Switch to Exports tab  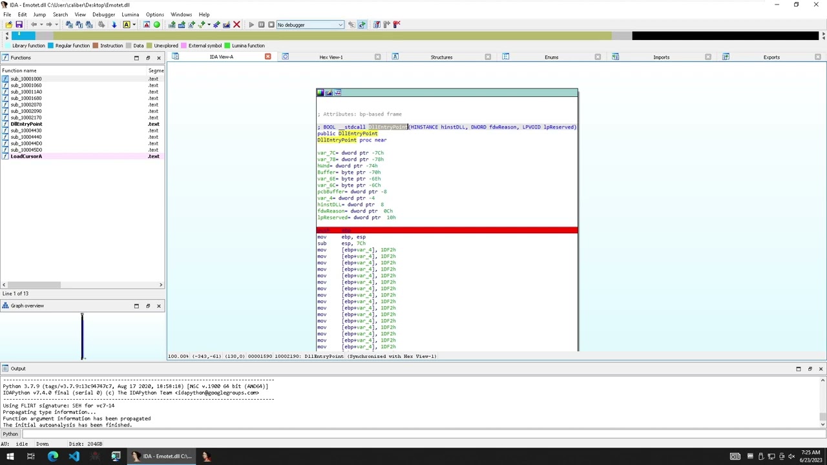771,57
